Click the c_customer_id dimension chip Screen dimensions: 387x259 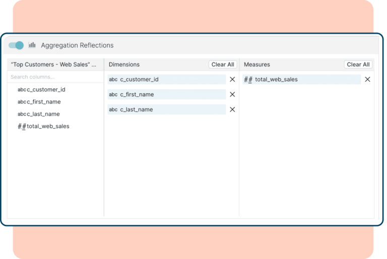[x=166, y=80]
